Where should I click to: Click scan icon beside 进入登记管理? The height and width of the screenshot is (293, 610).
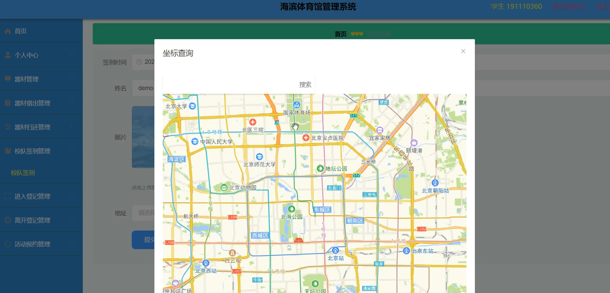(x=7, y=196)
